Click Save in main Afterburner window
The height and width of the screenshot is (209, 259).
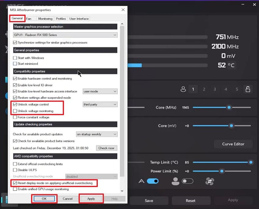pyautogui.click(x=149, y=200)
